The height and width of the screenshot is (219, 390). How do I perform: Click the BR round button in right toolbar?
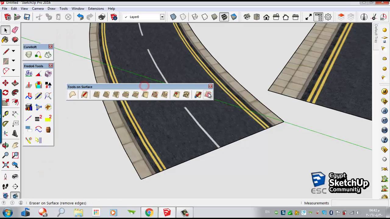coord(385,130)
